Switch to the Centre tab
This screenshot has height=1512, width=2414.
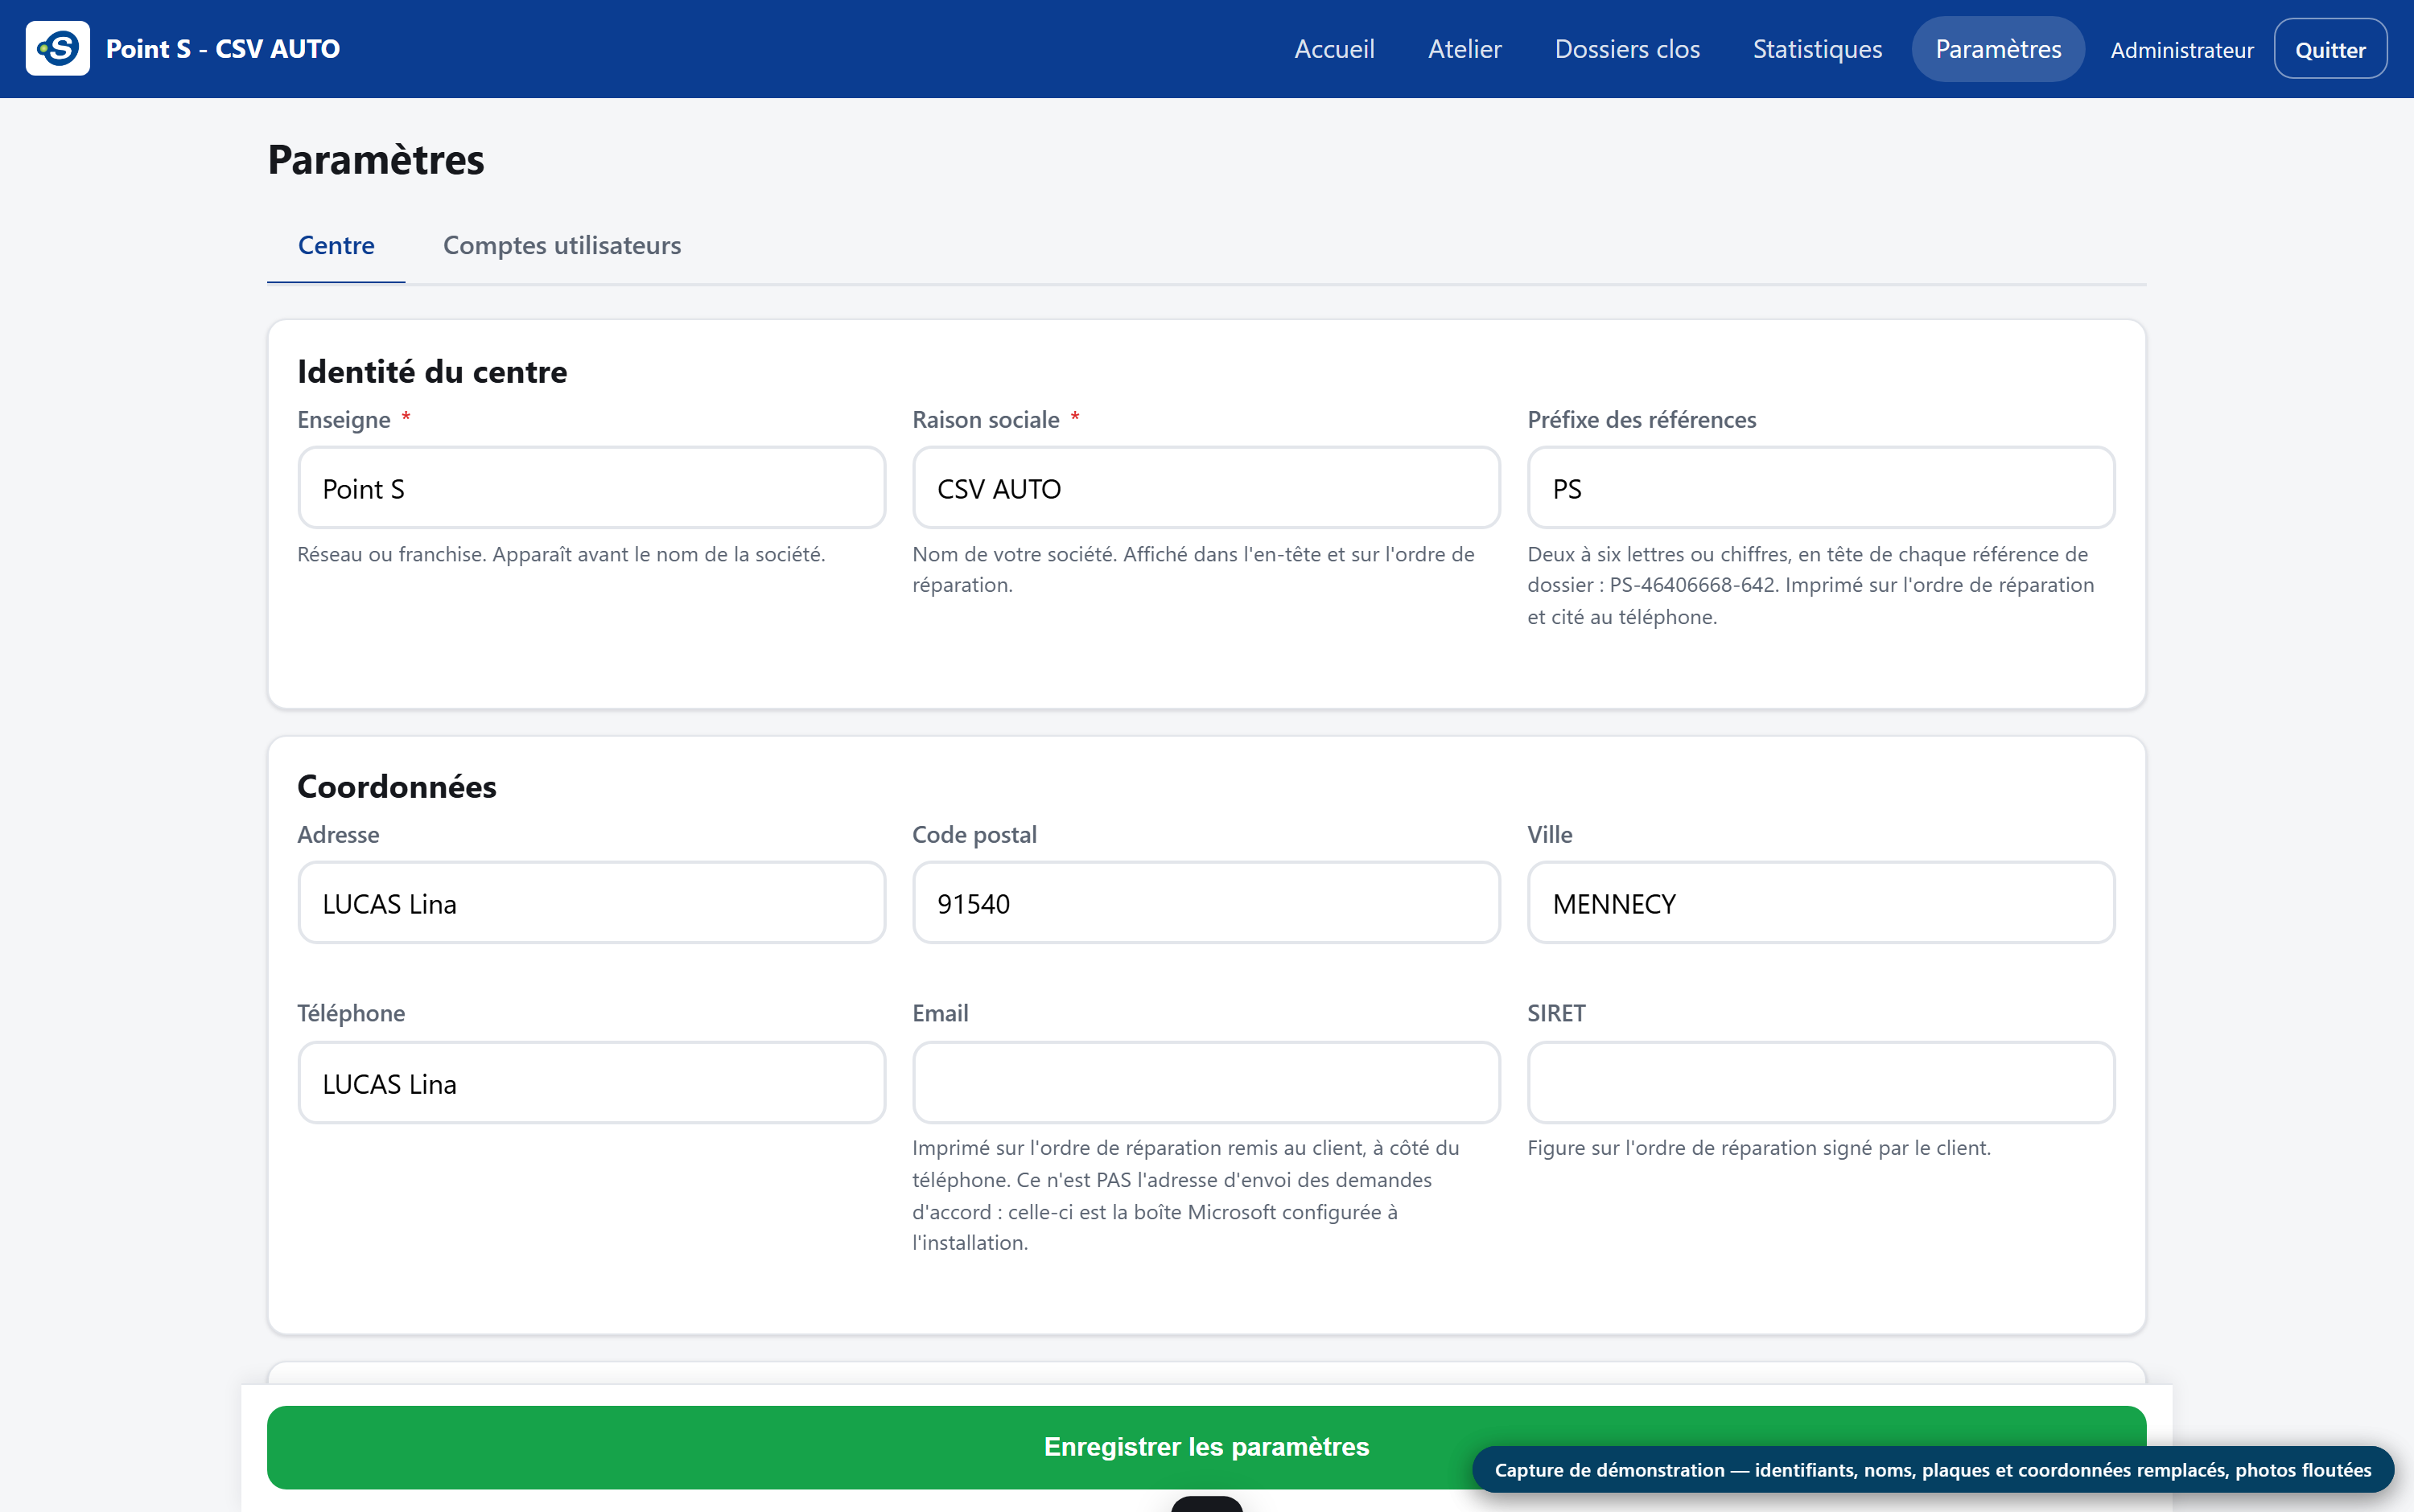(336, 245)
